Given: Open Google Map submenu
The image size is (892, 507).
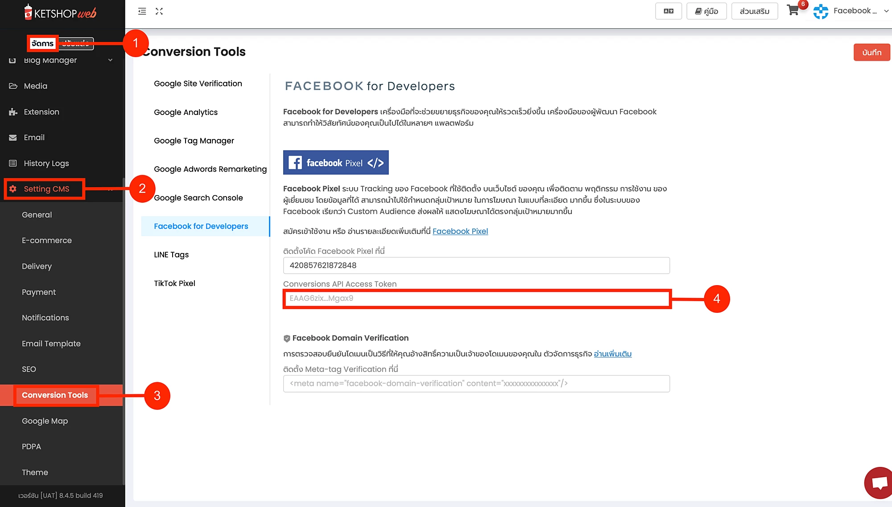Looking at the screenshot, I should pos(45,421).
